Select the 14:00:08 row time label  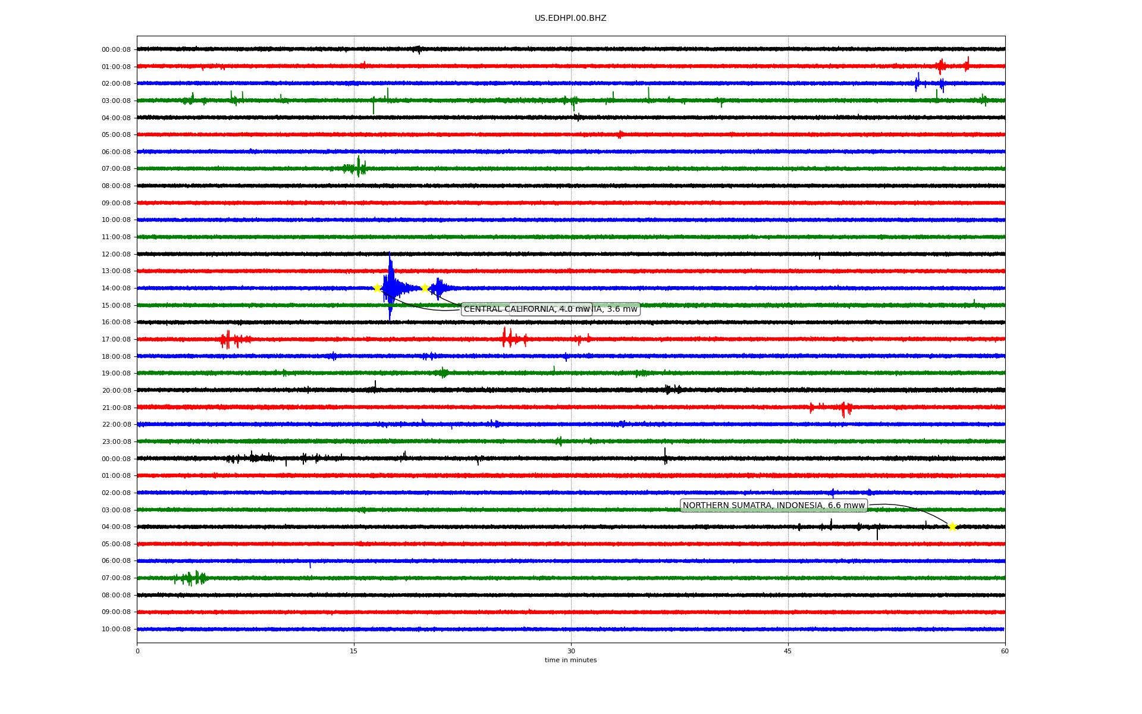116,289
